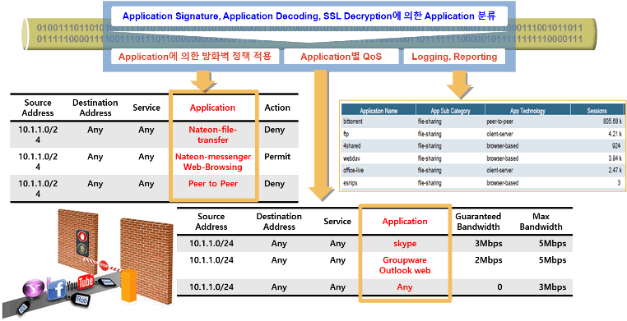This screenshot has width=627, height=321.
Task: Click the 'peer-to-peer' technology cell
Action: point(499,122)
